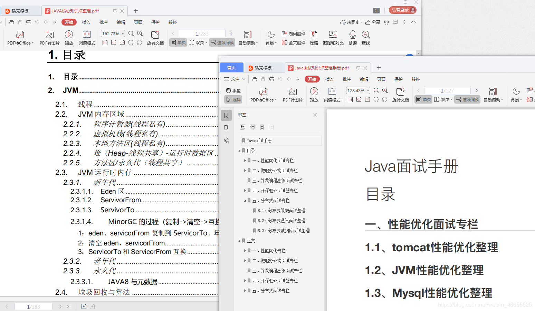The height and width of the screenshot is (311, 535).
Task: Click 访客登录 guest login button
Action: pos(403,10)
